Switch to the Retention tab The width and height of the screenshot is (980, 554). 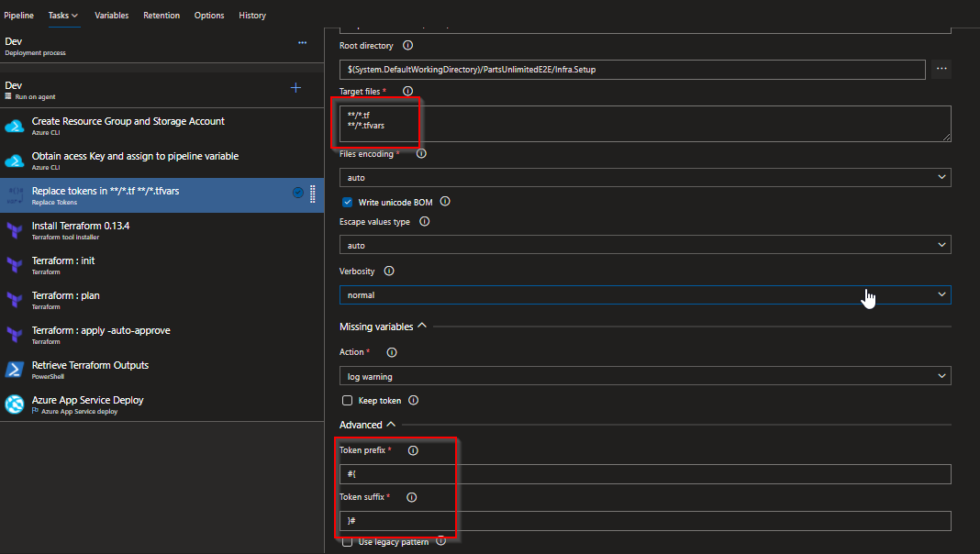[161, 15]
